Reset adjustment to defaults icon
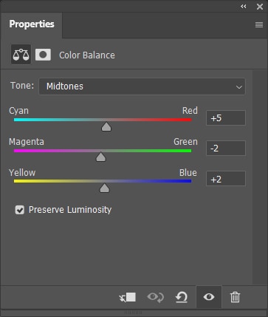This screenshot has width=268, height=317. [x=182, y=297]
